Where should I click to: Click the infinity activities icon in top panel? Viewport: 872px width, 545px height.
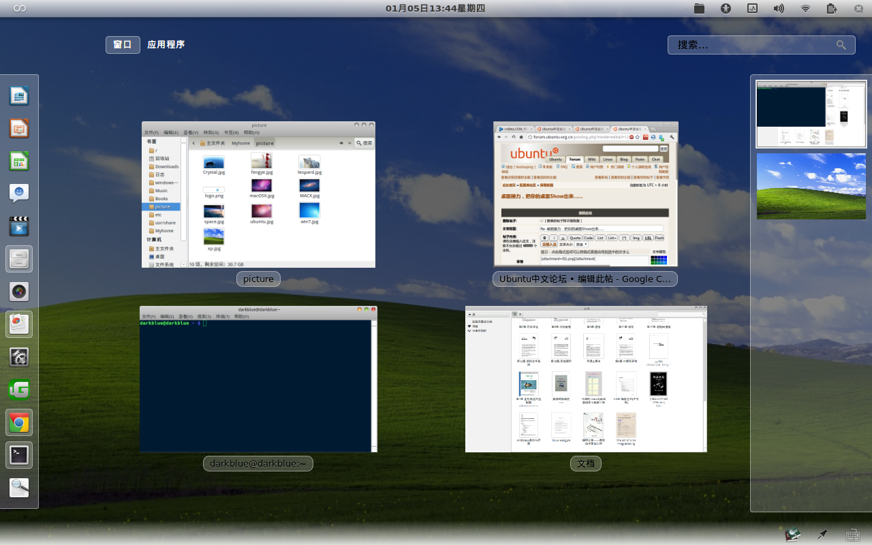(20, 8)
